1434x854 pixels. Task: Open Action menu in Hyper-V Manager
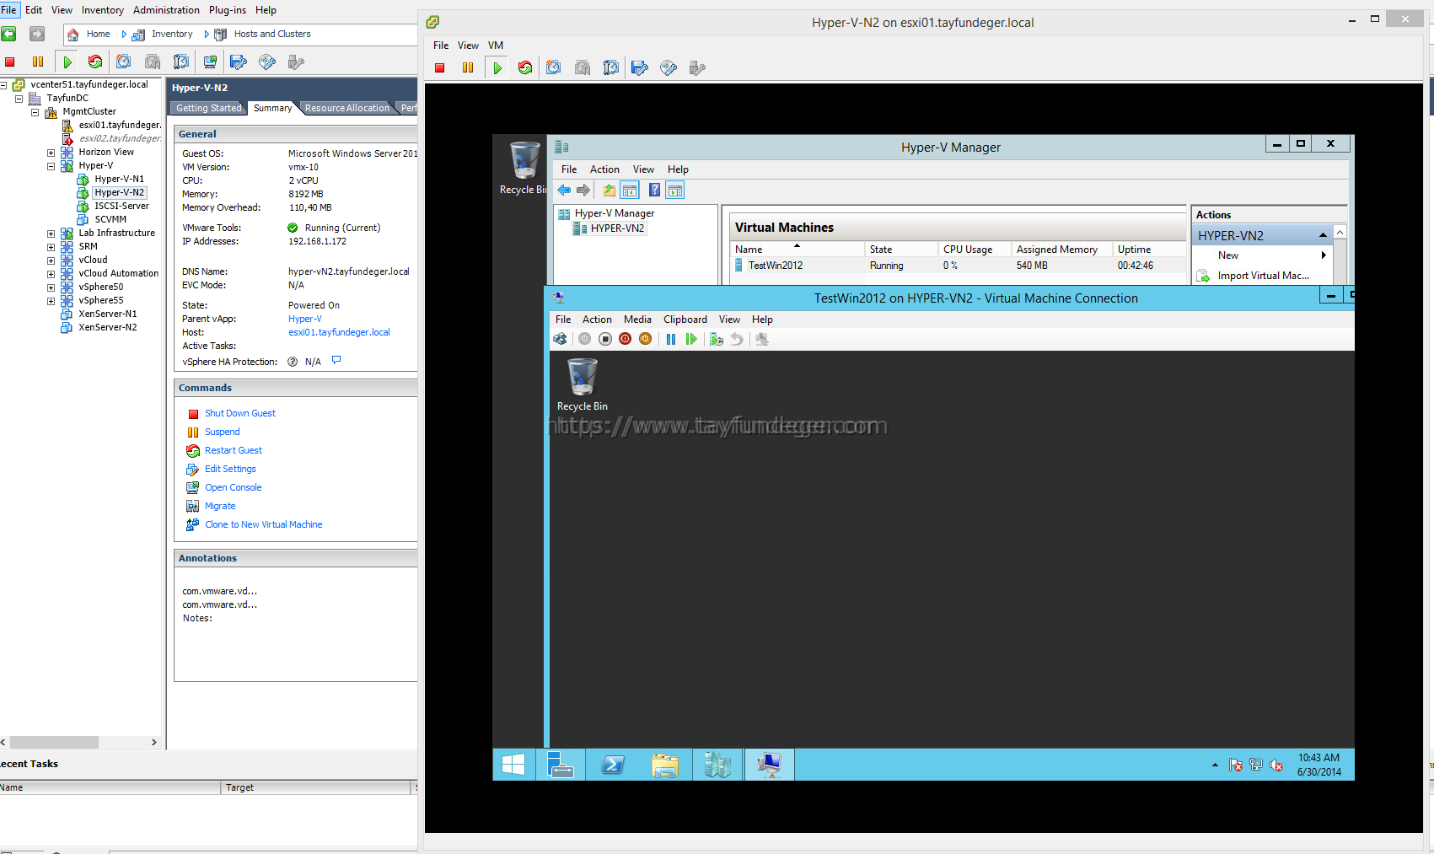(x=604, y=169)
